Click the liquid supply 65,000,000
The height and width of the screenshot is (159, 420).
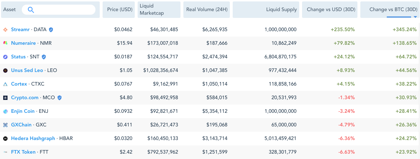coord(284,125)
